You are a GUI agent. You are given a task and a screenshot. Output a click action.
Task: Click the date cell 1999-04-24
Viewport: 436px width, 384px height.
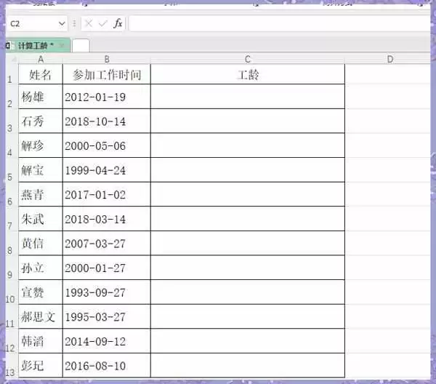click(107, 170)
